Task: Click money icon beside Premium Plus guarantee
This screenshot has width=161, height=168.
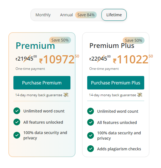Action: (140, 95)
